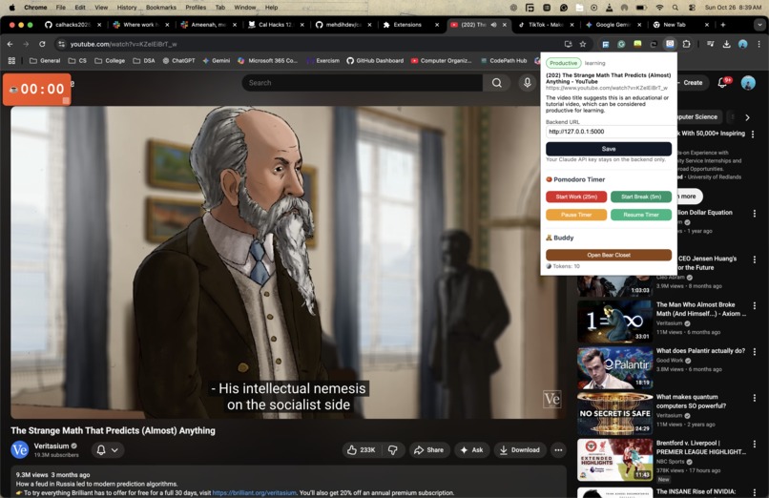Open the Chrome three-dot menu
Image resolution: width=769 pixels, height=498 pixels.
pyautogui.click(x=759, y=44)
